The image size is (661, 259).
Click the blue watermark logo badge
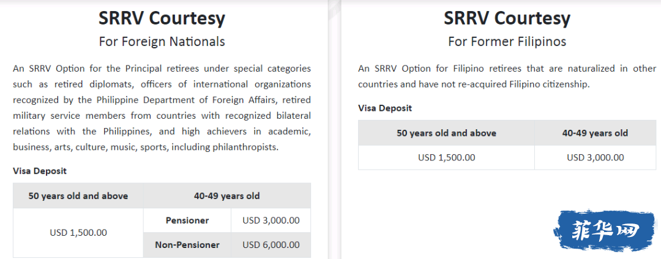point(606,231)
